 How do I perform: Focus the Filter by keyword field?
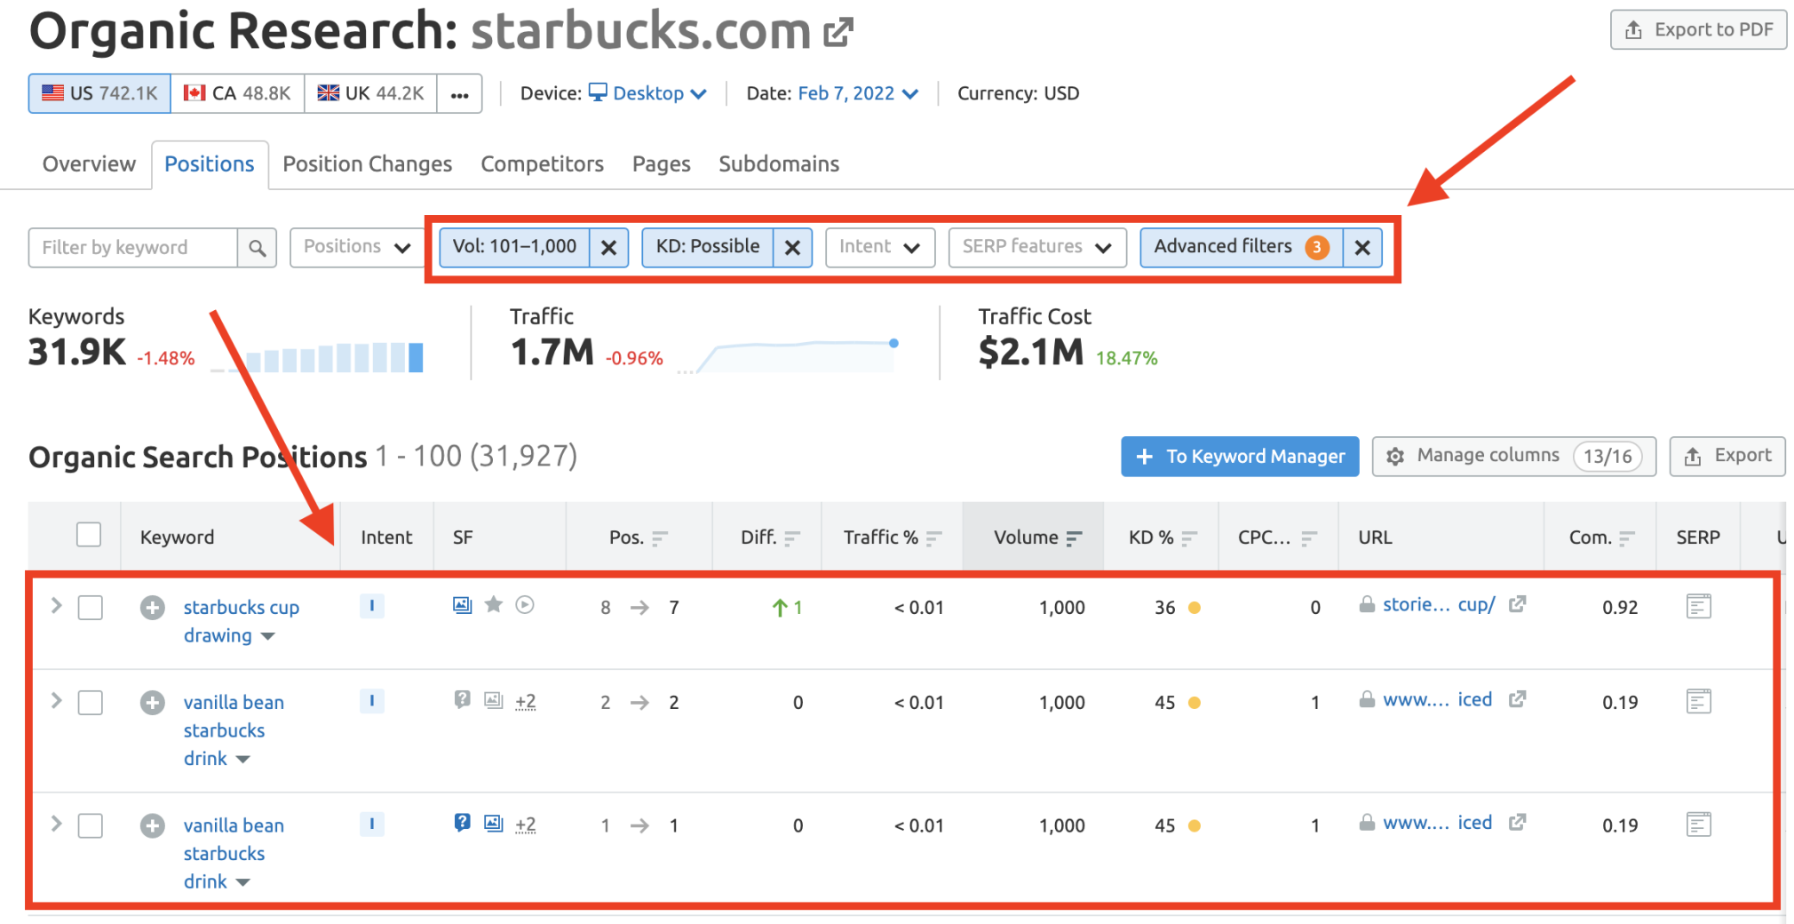pyautogui.click(x=133, y=248)
